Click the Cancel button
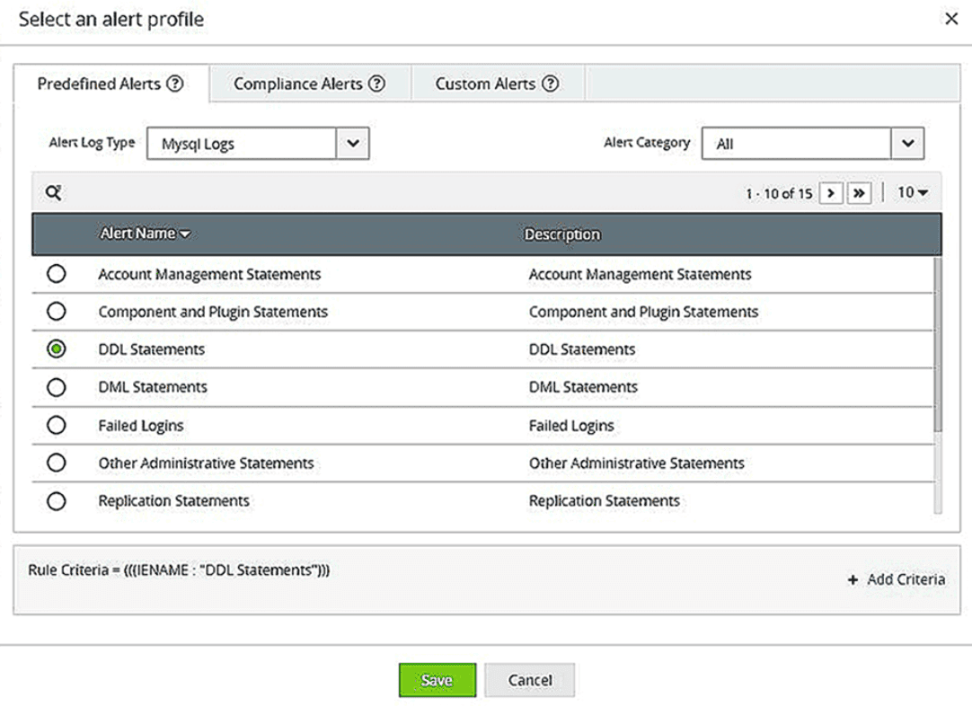Image resolution: width=972 pixels, height=706 pixels. pyautogui.click(x=530, y=680)
